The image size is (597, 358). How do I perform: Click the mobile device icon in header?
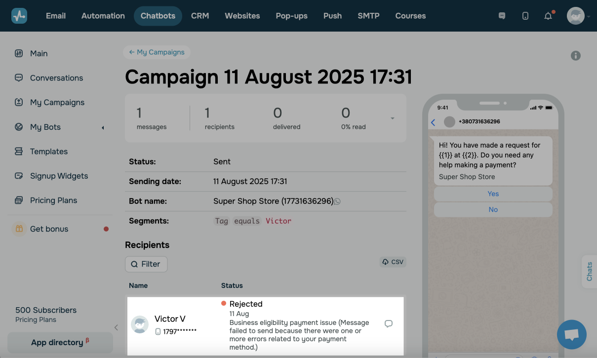click(525, 16)
